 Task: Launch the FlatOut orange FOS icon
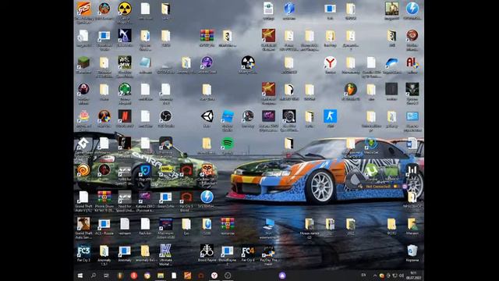(83, 9)
